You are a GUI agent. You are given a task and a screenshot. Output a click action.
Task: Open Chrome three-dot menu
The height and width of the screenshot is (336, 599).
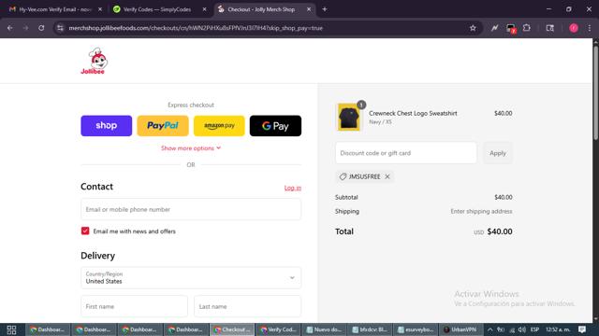point(590,28)
